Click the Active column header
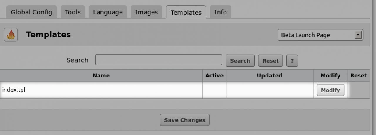The height and width of the screenshot is (135, 376). coord(214,75)
